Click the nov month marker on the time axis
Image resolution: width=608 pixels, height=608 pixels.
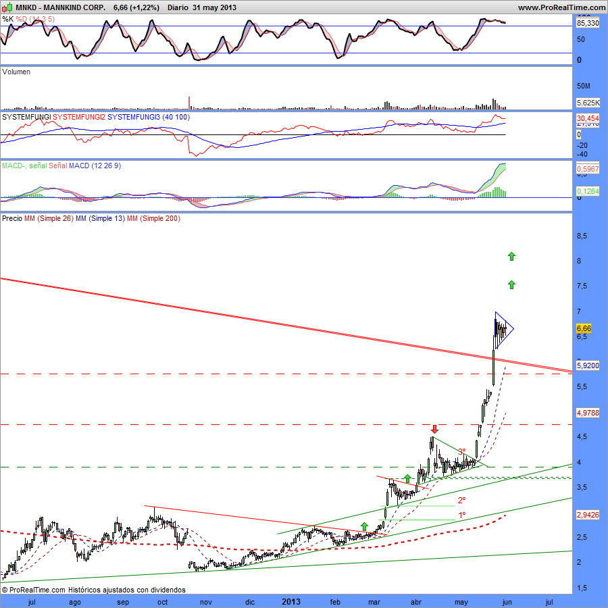point(206,602)
